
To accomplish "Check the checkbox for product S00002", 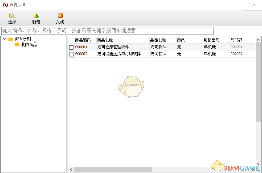I will tap(71, 54).
